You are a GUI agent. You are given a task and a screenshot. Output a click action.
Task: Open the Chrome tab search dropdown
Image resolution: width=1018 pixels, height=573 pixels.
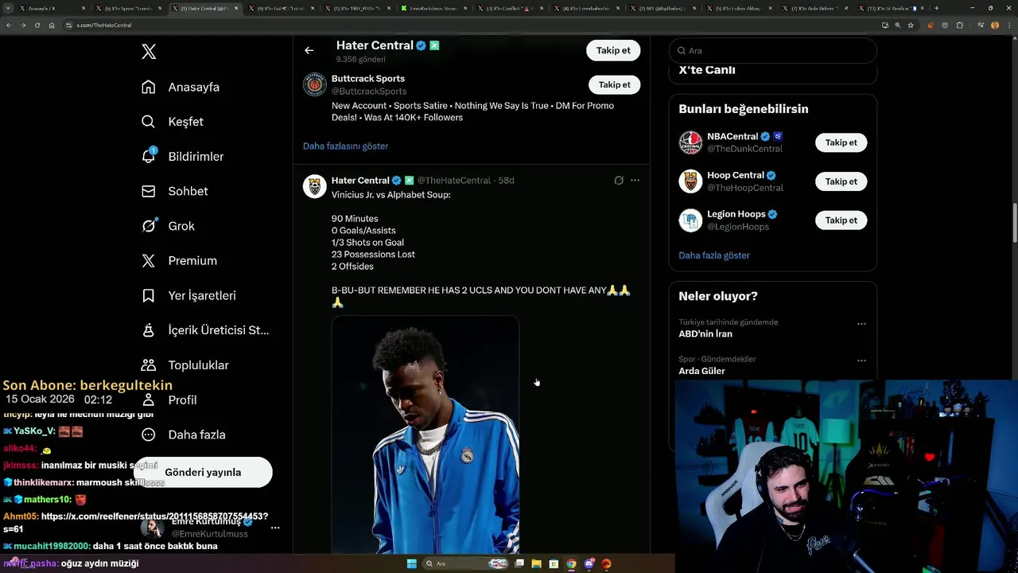[9, 8]
